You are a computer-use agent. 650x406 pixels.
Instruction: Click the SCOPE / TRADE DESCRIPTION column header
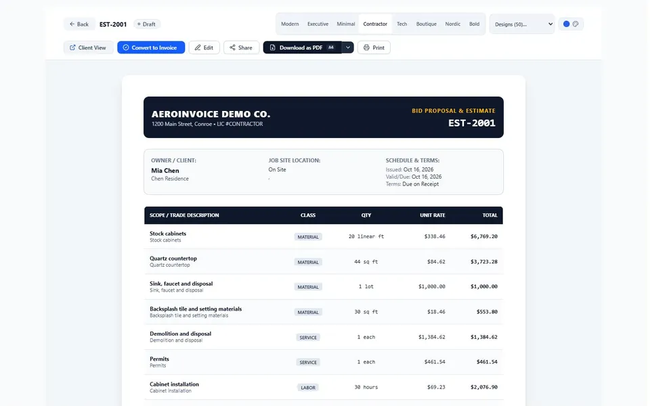[184, 215]
